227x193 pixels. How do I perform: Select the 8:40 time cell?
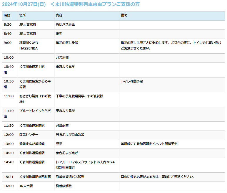coord(8,34)
